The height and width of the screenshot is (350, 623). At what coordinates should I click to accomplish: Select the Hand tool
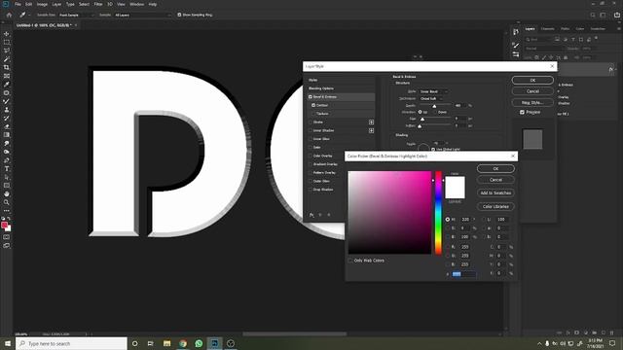coord(7,194)
